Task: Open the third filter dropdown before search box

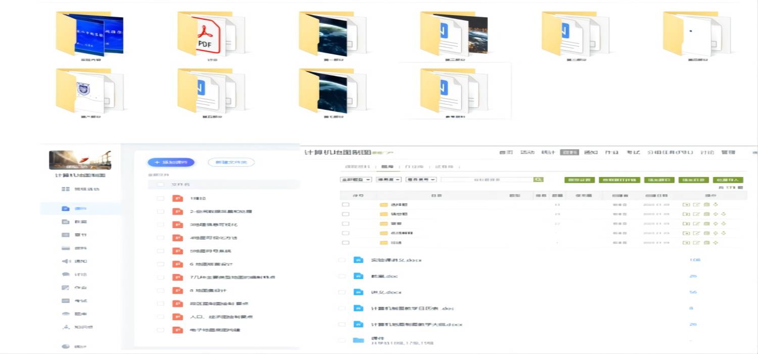Action: point(421,180)
